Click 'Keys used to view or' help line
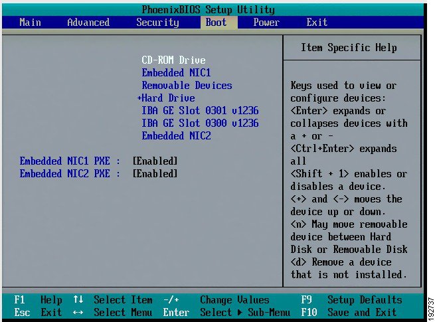This screenshot has width=435, height=322. point(344,86)
